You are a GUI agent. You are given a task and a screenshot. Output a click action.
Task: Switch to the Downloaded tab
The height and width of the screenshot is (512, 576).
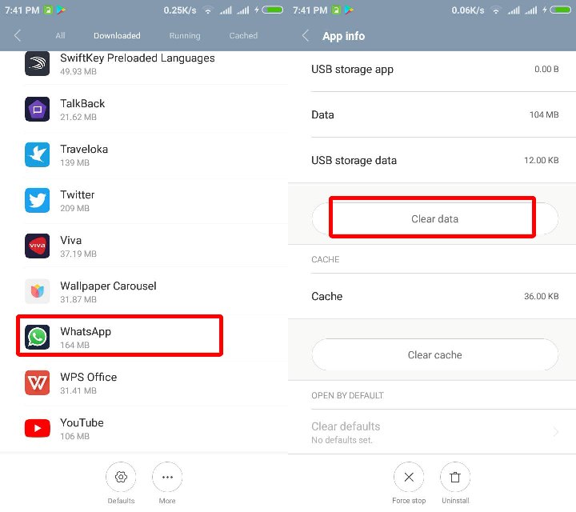click(x=117, y=36)
